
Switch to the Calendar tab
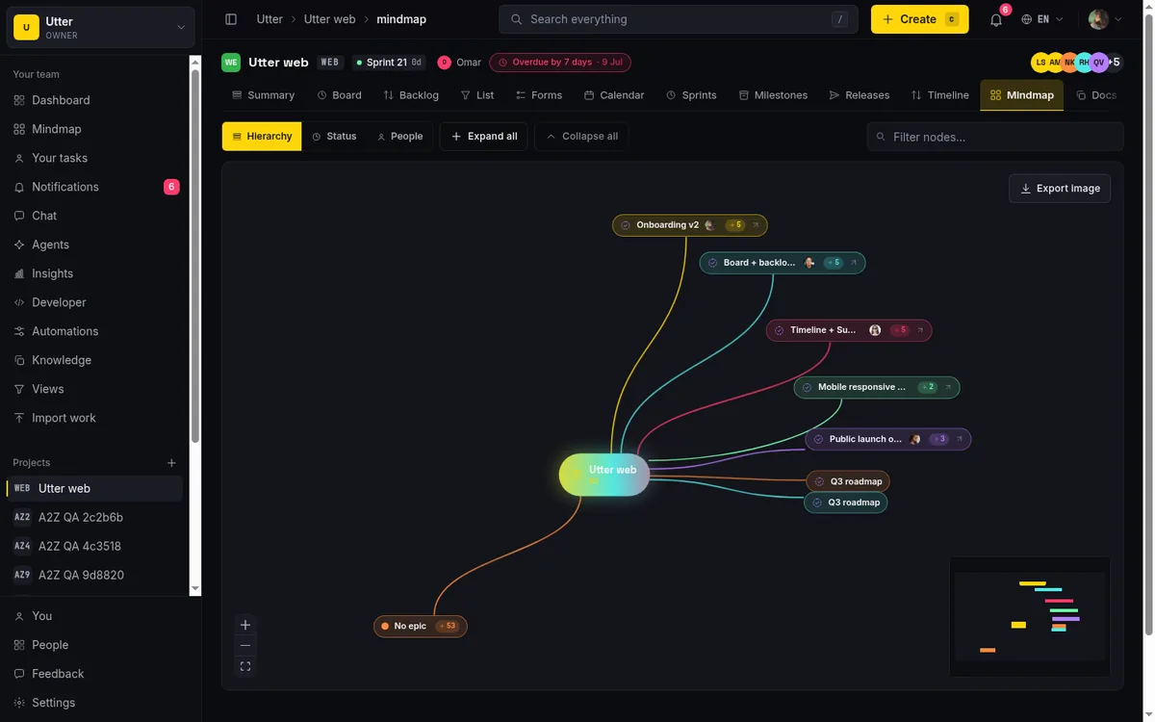614,95
